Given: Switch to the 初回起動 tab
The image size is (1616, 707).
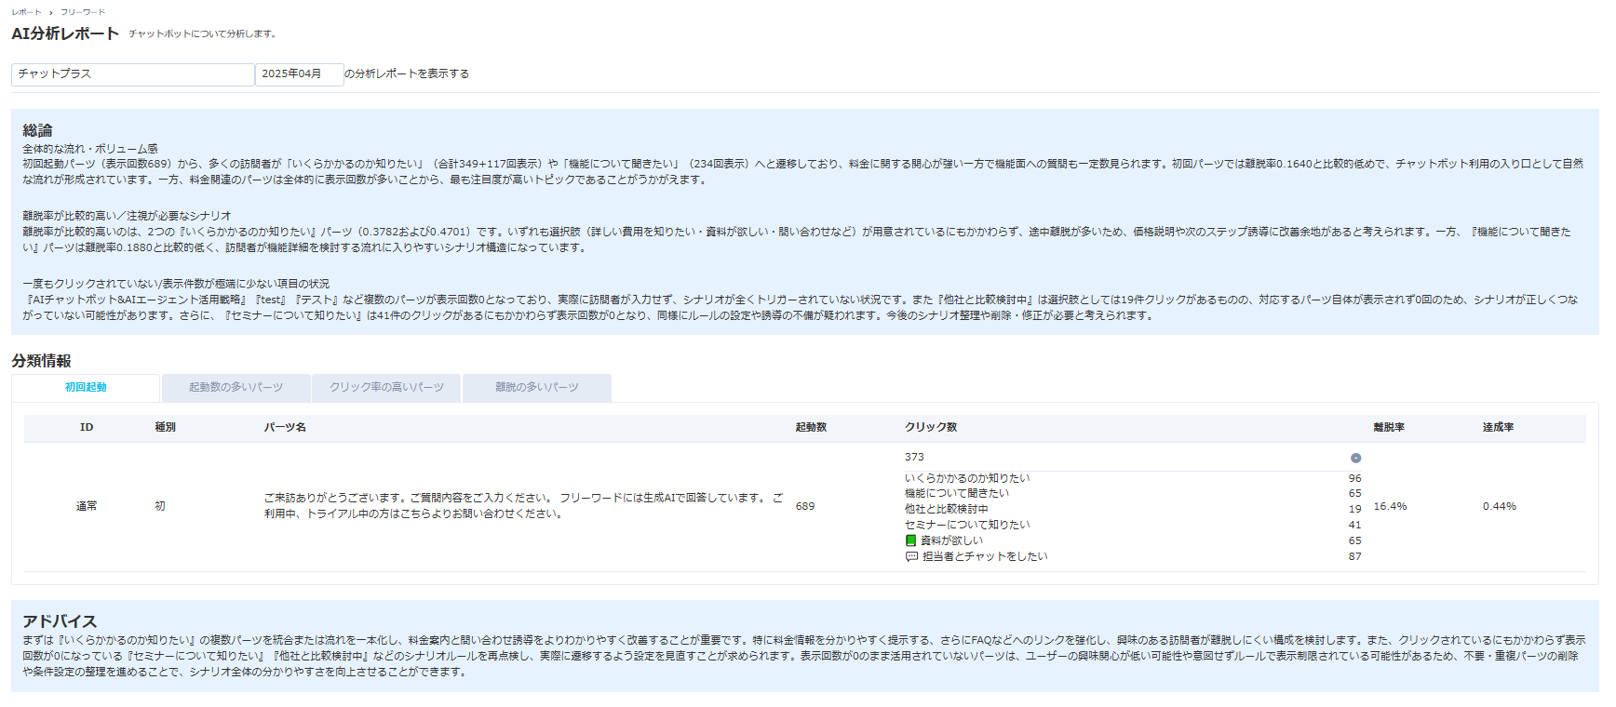Looking at the screenshot, I should [86, 388].
